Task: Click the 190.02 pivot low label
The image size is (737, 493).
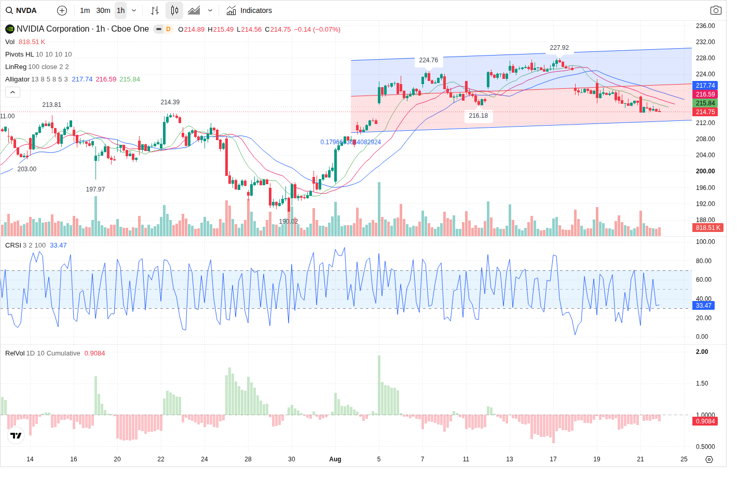Action: coord(289,222)
